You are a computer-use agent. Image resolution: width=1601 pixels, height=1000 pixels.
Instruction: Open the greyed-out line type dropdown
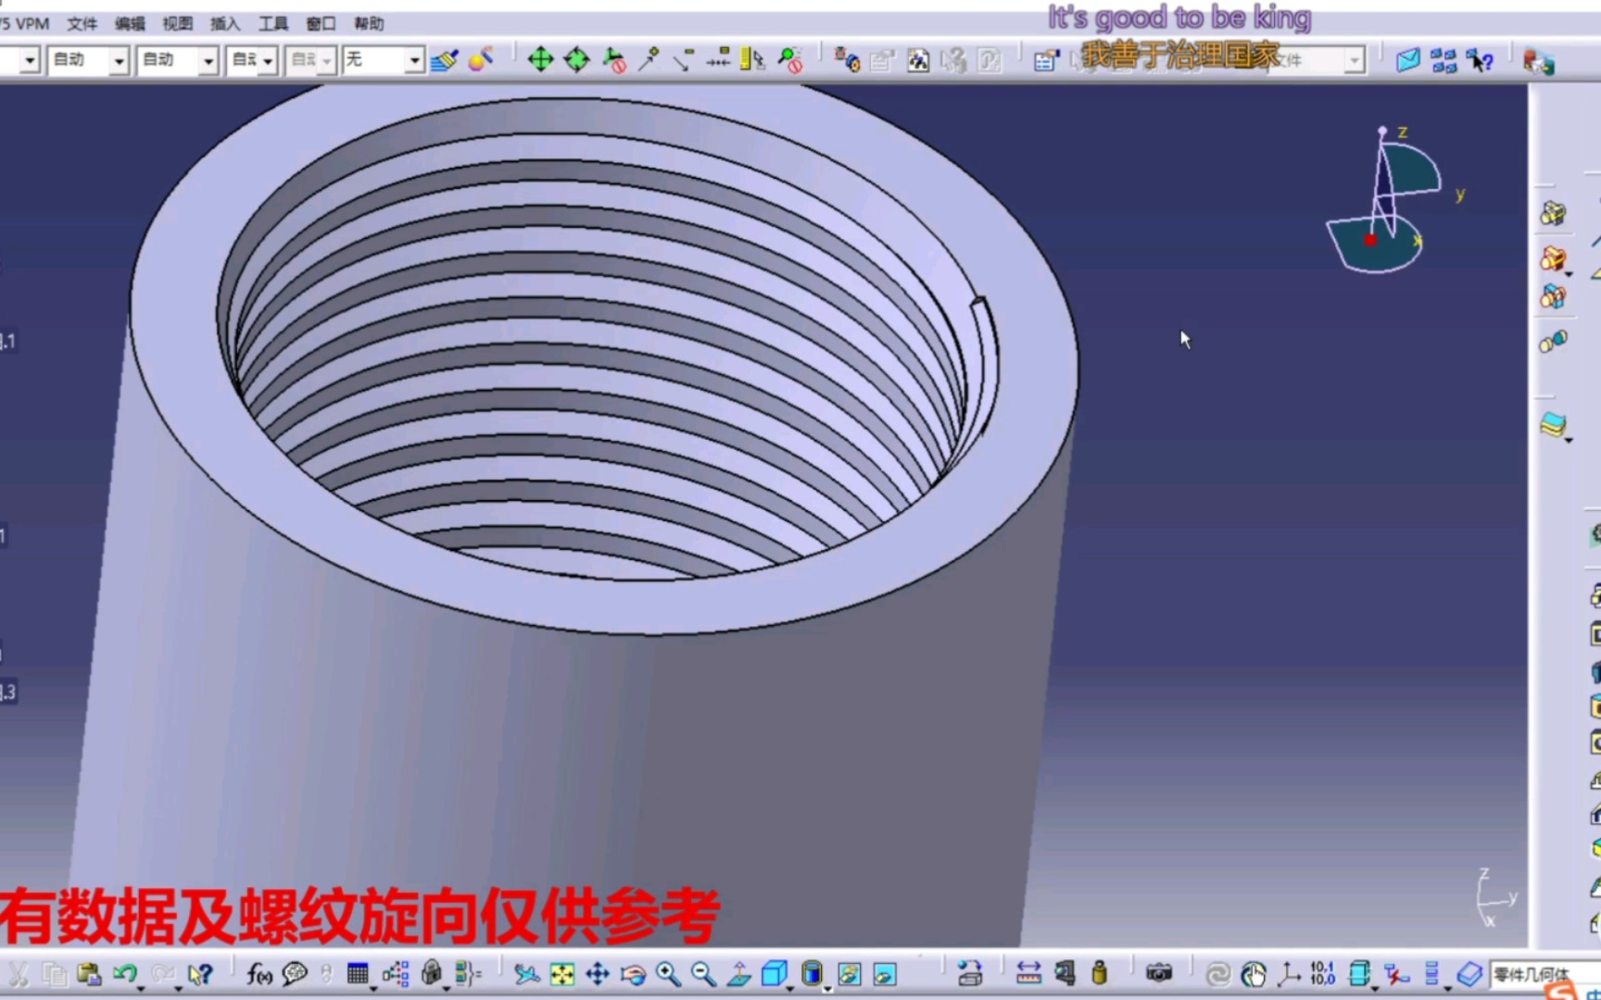coord(310,61)
